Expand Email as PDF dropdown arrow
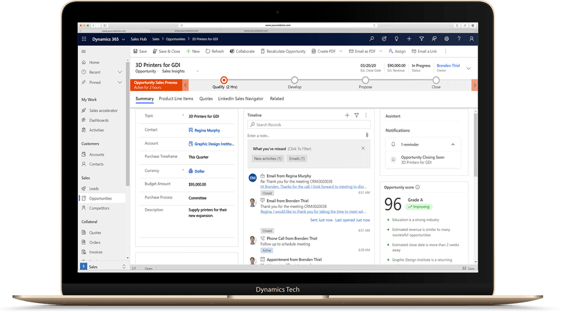Image resolution: width=563 pixels, height=312 pixels. point(381,51)
